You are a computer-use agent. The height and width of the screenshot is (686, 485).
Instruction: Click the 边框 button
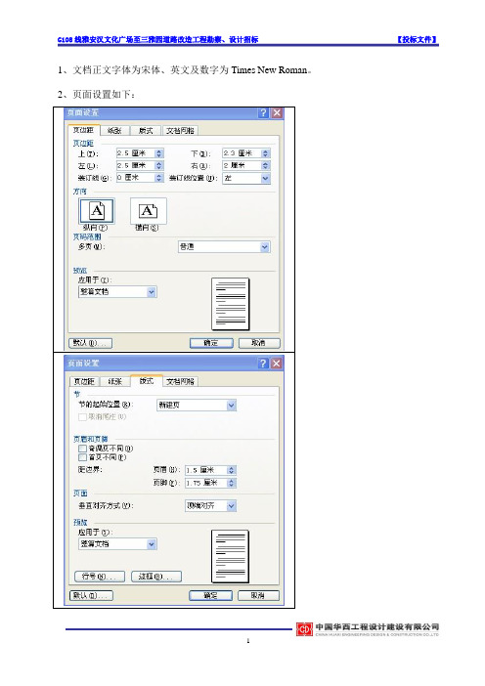click(x=156, y=577)
